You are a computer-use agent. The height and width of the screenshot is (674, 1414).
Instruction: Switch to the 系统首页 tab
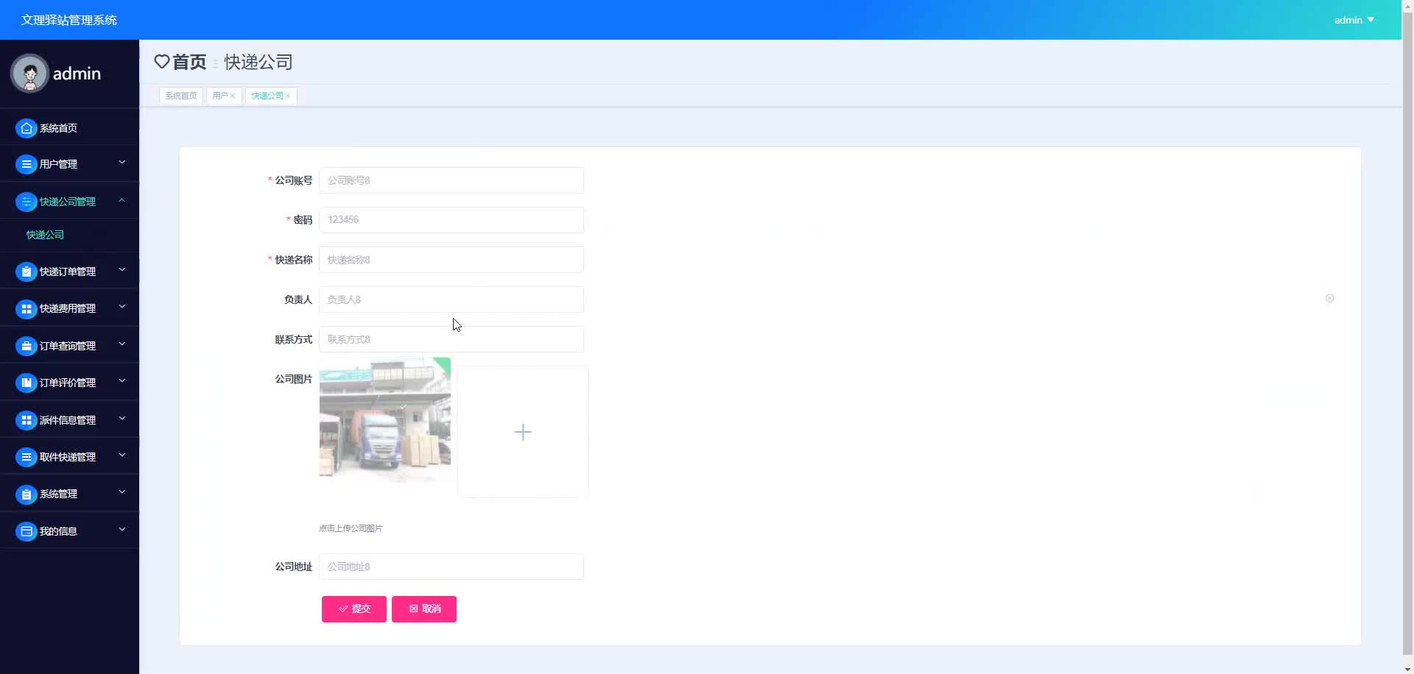181,96
